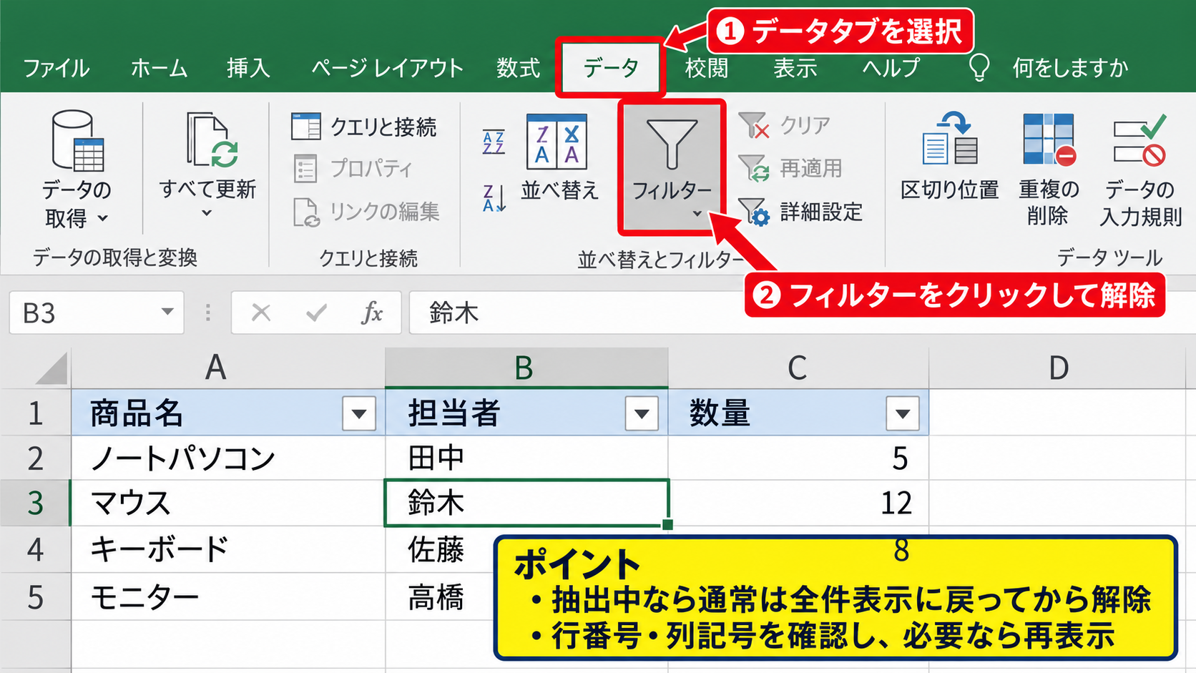Click the fx insert function button
This screenshot has width=1196, height=673.
(372, 313)
